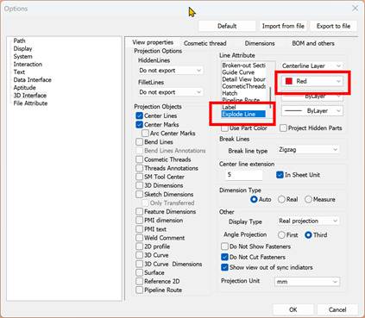Open the Path options category

tap(19, 41)
